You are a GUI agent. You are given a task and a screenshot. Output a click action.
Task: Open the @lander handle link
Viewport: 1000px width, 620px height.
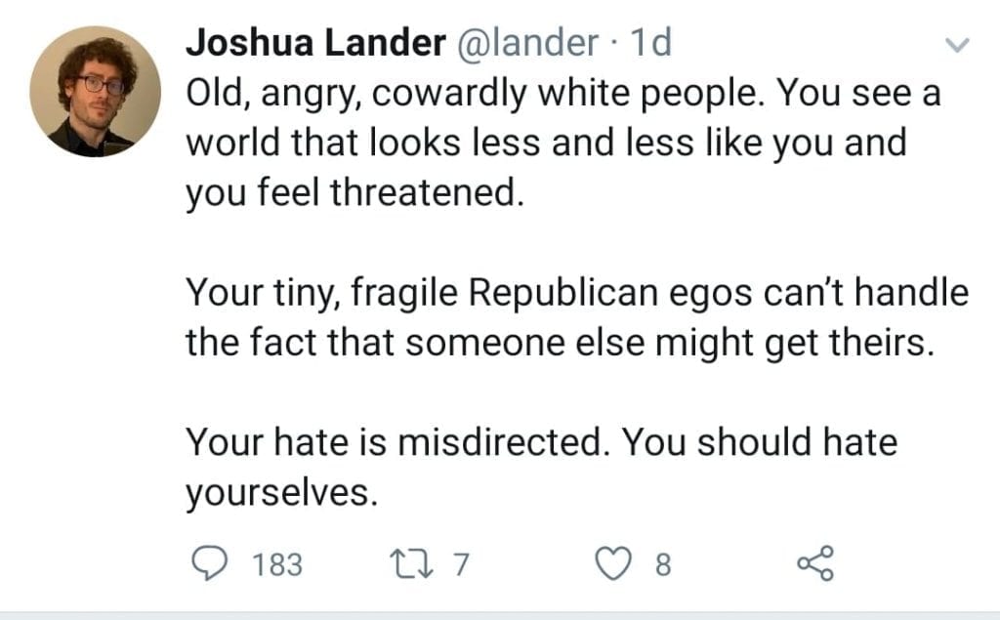522,42
